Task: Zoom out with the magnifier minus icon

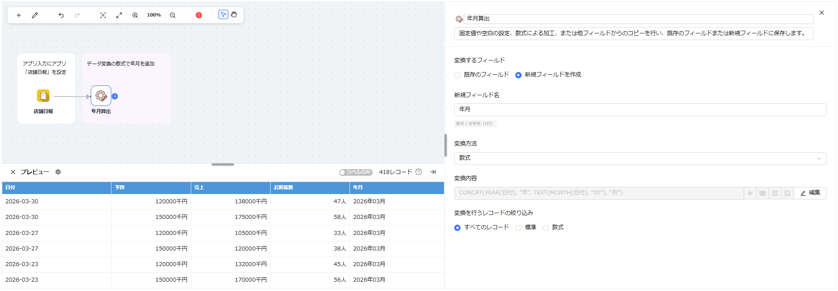Action: pyautogui.click(x=173, y=15)
